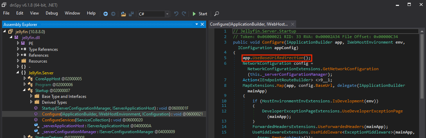Viewport: 426px width, 138px height.
Task: Navigate backward with the blue arrow
Action: pos(106,14)
